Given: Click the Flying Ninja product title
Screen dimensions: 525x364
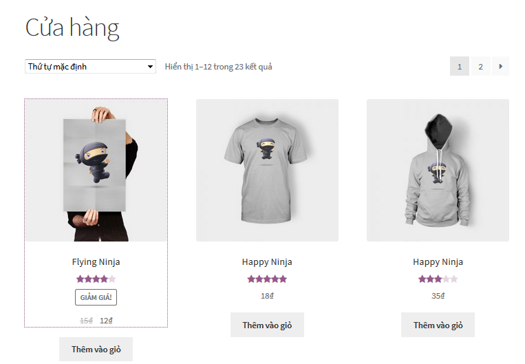Looking at the screenshot, I should tap(96, 261).
